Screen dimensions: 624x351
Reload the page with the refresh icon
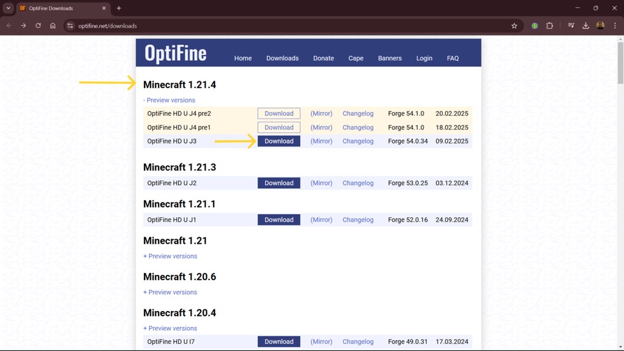coord(38,25)
